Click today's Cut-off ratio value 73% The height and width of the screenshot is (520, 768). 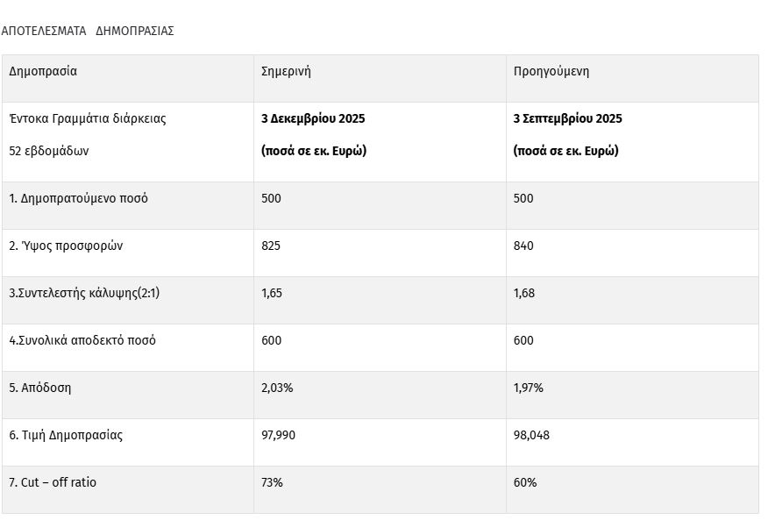point(272,482)
